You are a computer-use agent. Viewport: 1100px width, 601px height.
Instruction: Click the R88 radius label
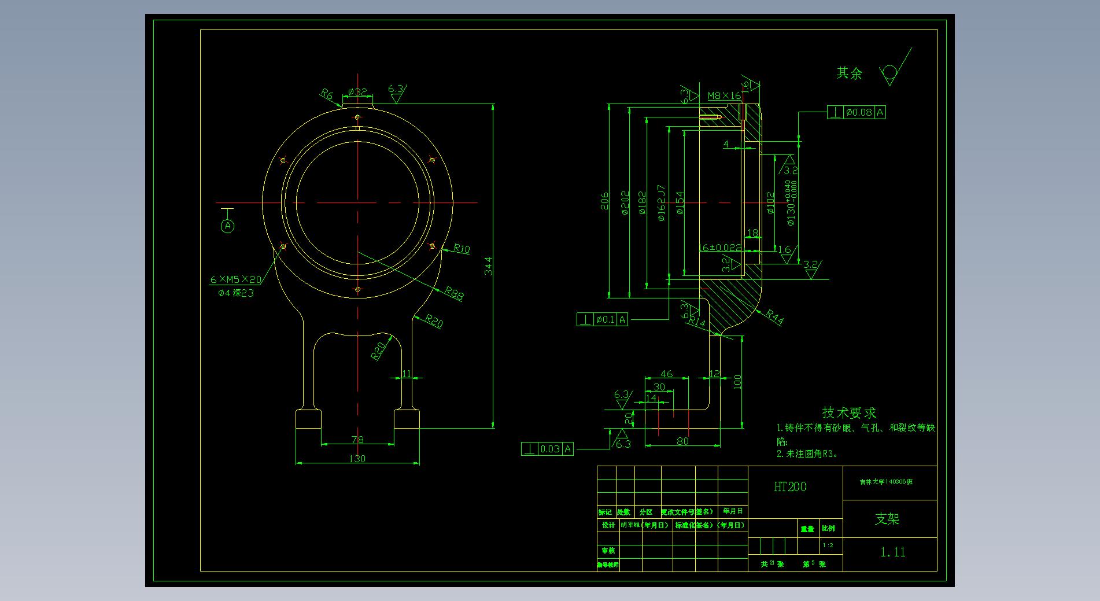[x=454, y=294]
